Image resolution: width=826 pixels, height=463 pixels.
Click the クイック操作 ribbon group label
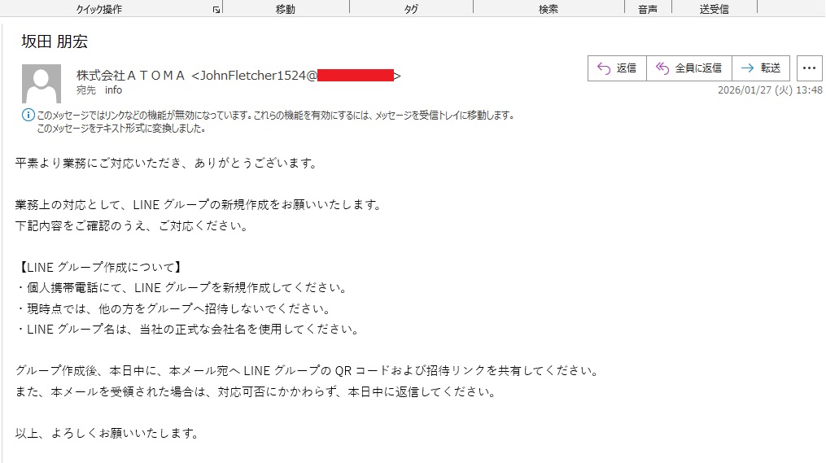pos(99,10)
